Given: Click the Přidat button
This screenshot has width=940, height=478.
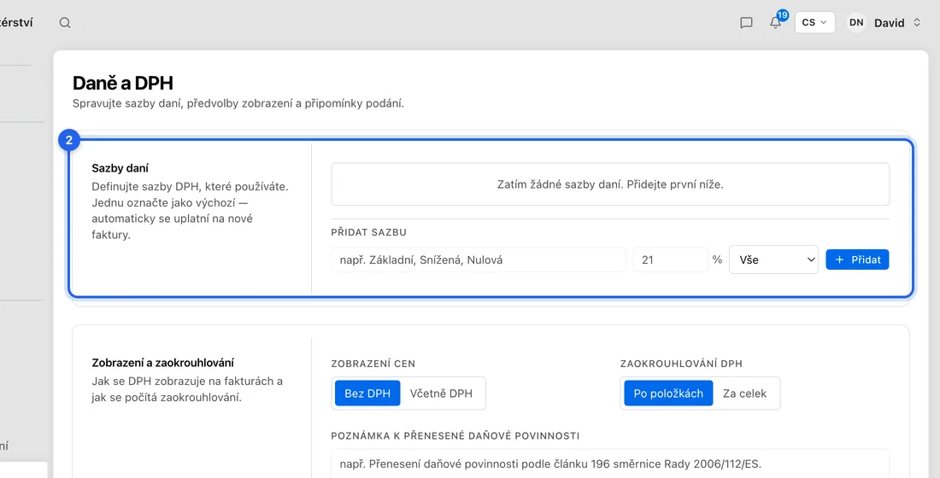Looking at the screenshot, I should (x=857, y=260).
